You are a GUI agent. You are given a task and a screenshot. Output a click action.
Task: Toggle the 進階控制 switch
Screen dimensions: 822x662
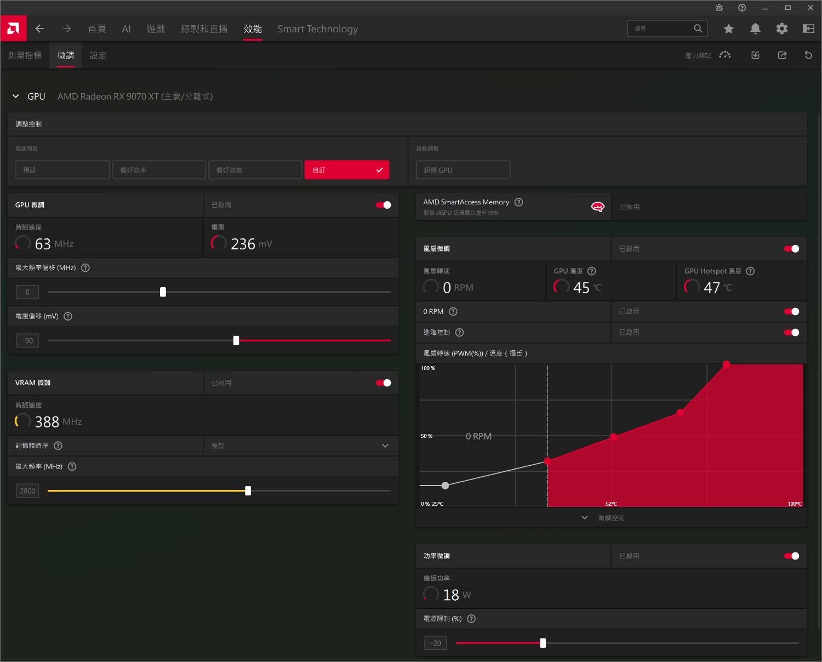pos(791,333)
